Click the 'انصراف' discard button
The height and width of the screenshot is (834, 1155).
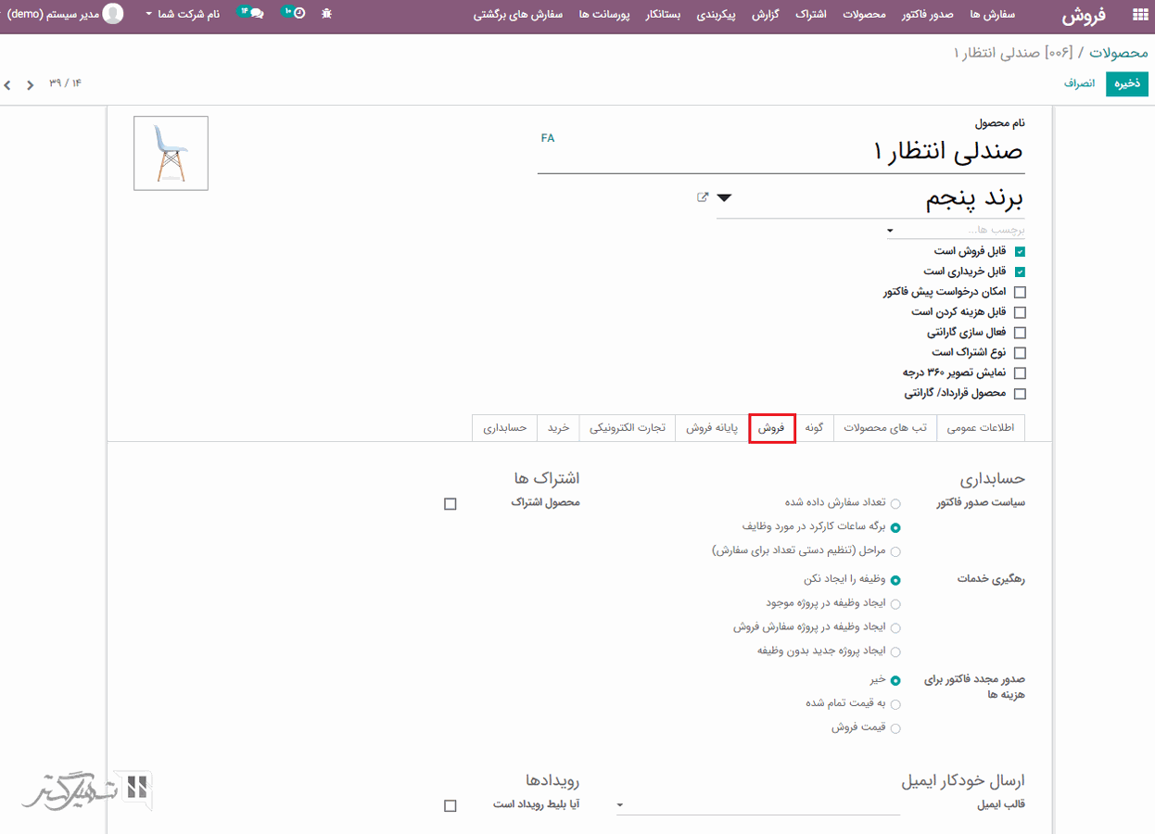(1079, 83)
